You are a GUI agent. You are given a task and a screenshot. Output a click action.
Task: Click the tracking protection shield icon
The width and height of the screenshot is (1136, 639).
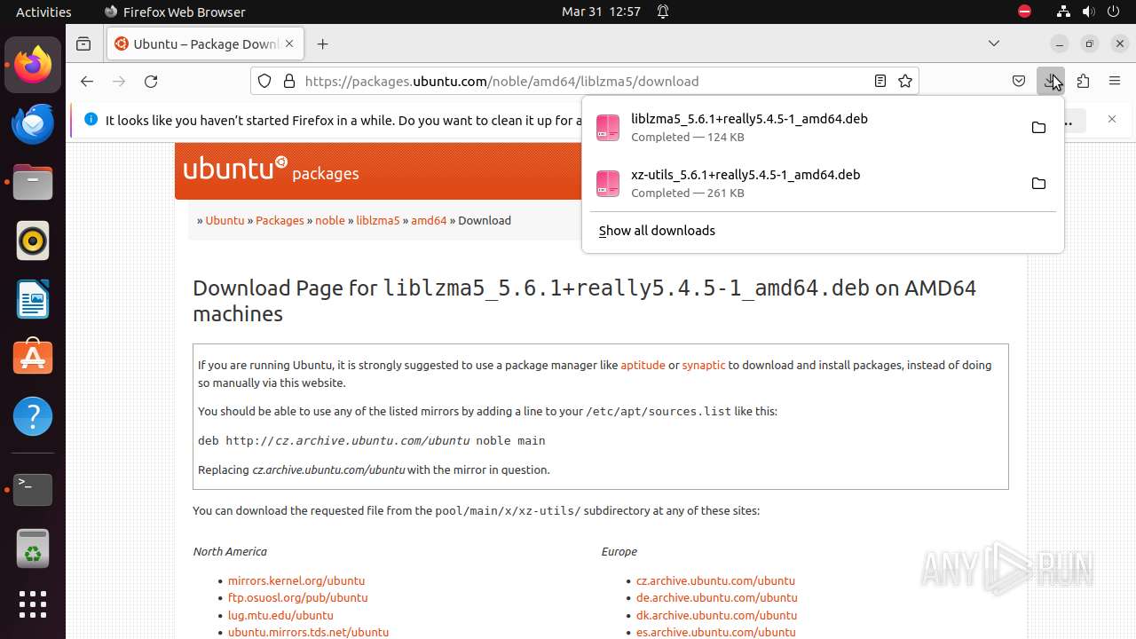coord(264,81)
